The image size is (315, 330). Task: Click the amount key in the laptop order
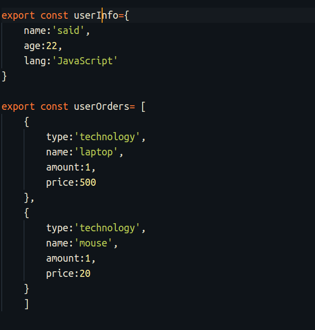[60, 167]
